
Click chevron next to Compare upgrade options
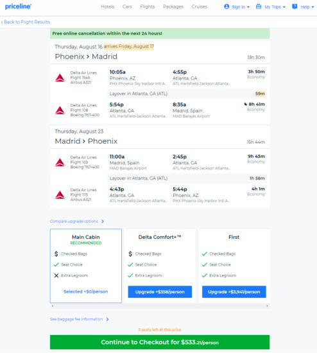coord(103,221)
